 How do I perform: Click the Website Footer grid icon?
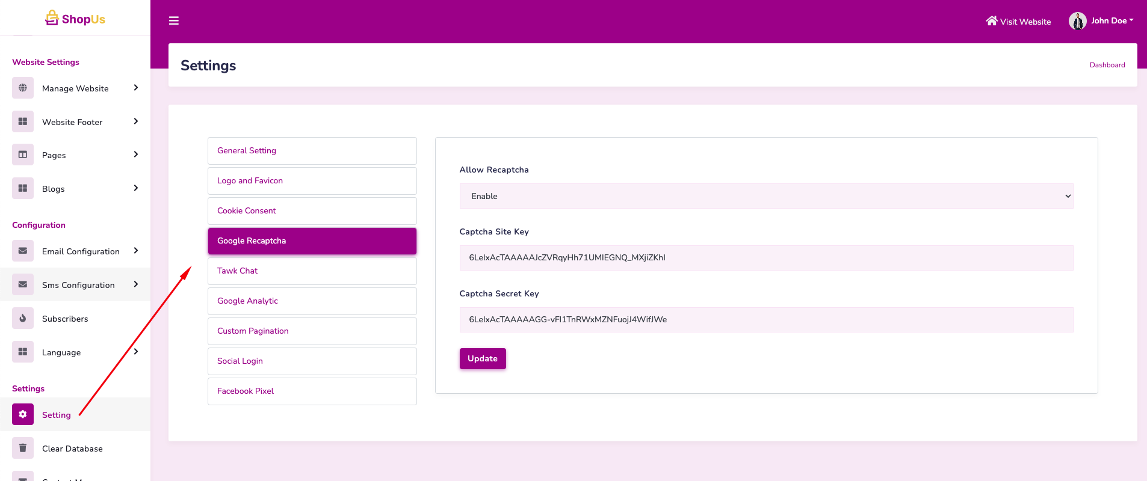[23, 121]
